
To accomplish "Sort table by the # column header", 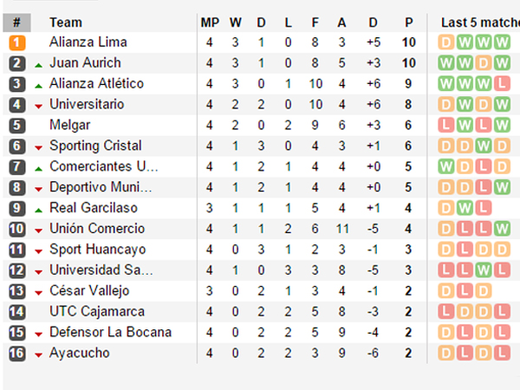I will point(17,23).
